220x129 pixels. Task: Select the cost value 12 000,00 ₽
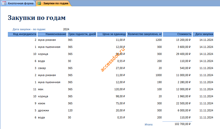[x=183, y=89]
